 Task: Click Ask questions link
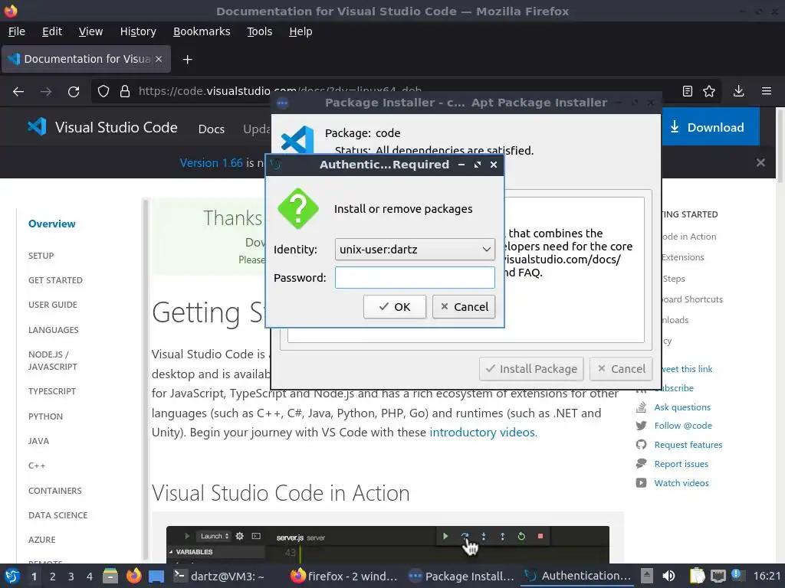[682, 407]
